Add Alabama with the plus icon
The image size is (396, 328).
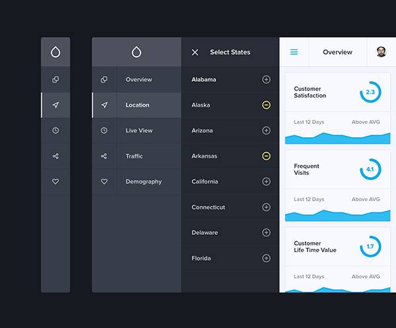[266, 80]
